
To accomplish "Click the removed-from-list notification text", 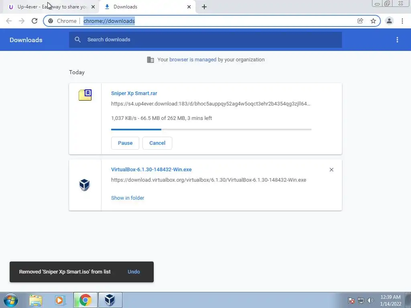I will 65,272.
